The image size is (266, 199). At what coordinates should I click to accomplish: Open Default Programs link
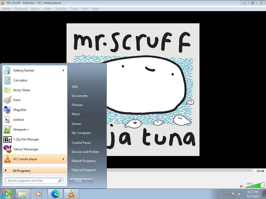84,161
